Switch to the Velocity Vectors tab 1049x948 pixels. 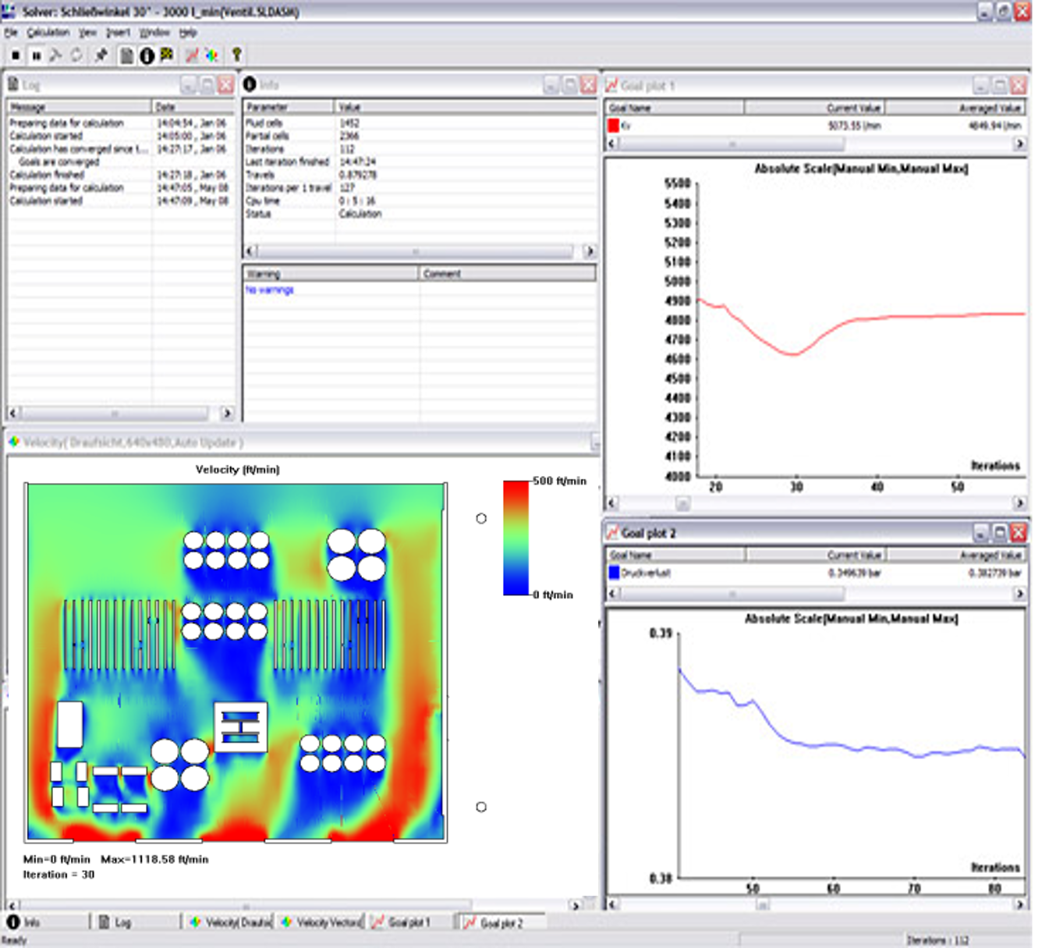click(x=321, y=922)
